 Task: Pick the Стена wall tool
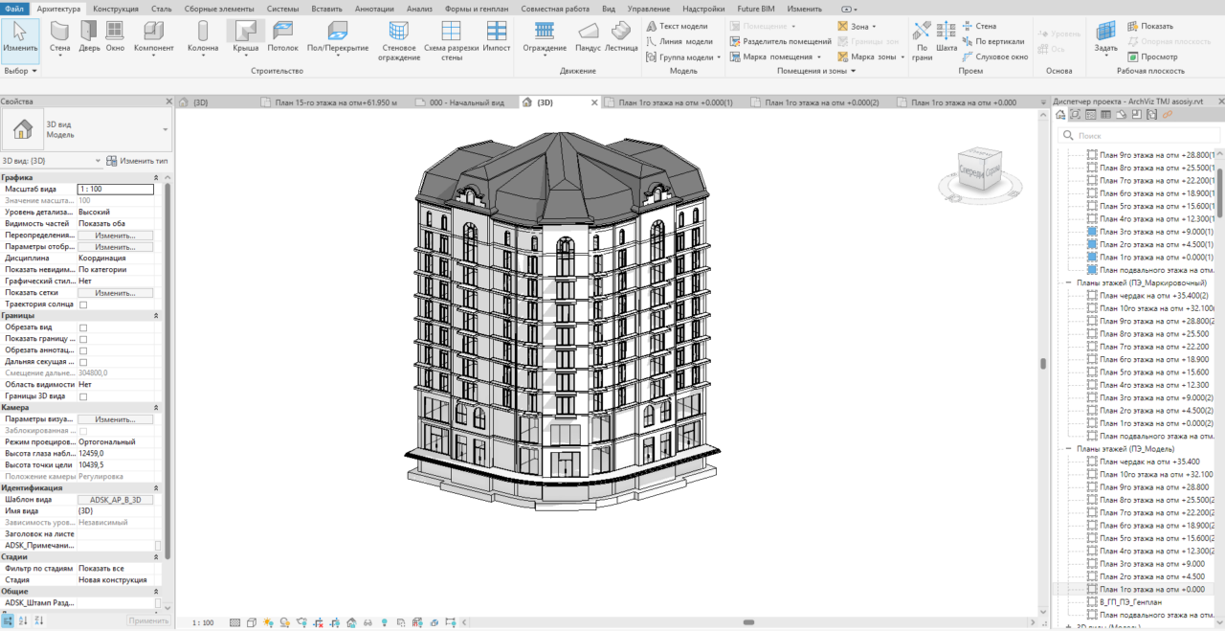tap(59, 39)
